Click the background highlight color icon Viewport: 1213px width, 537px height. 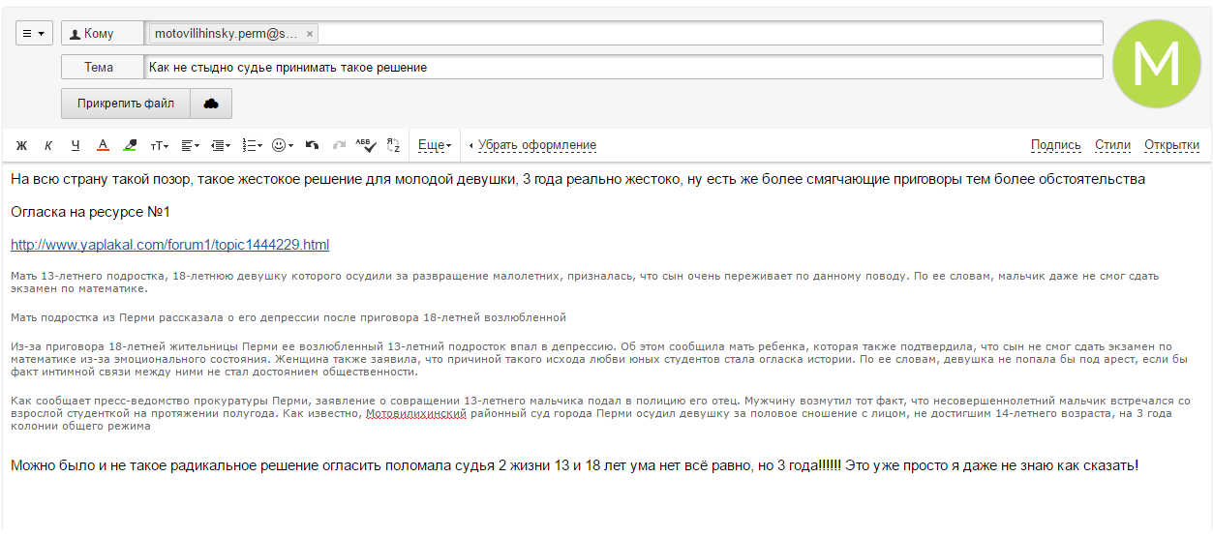click(x=130, y=145)
